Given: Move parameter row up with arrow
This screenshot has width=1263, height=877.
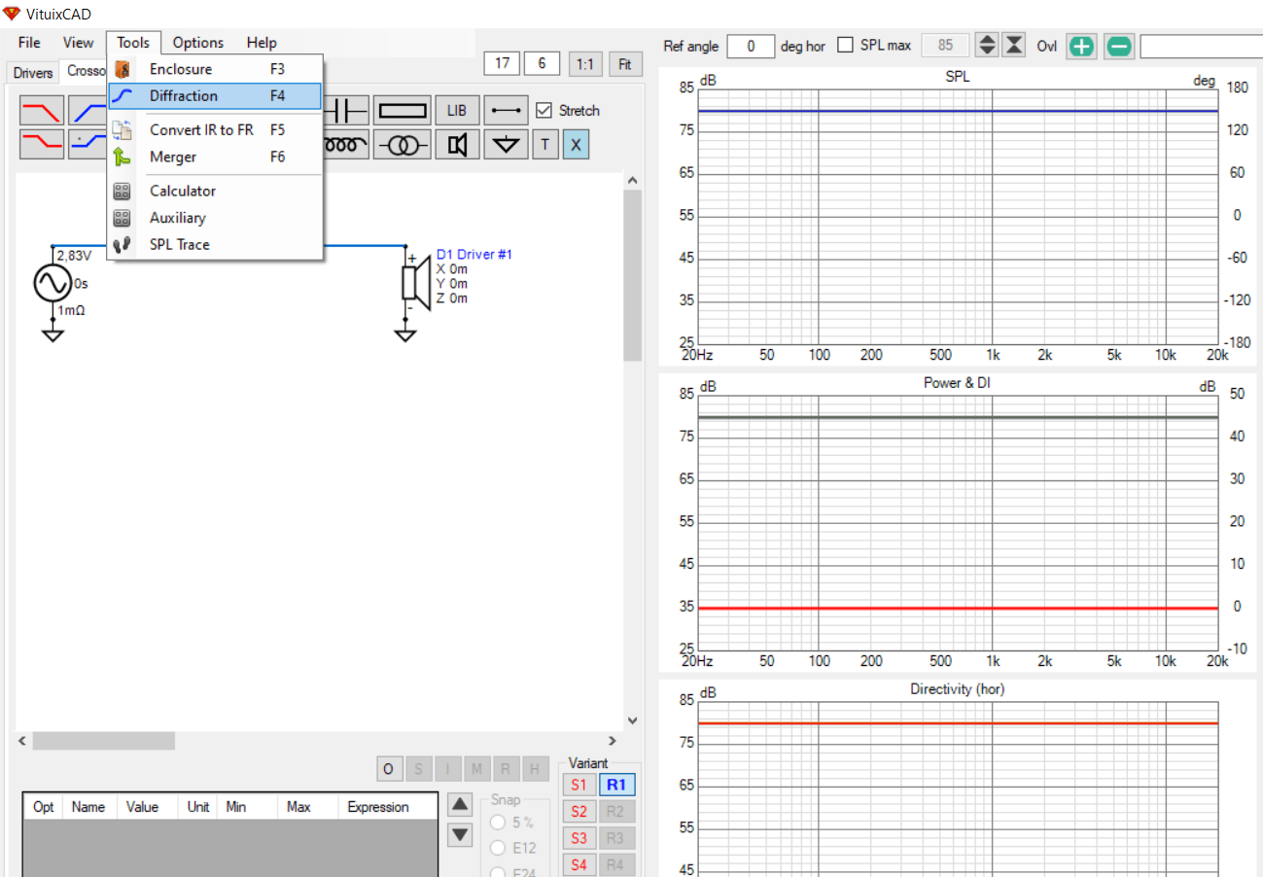Looking at the screenshot, I should 461,804.
